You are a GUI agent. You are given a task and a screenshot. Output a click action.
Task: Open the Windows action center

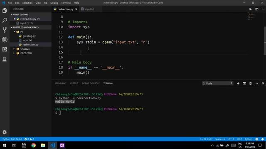coord(260,145)
